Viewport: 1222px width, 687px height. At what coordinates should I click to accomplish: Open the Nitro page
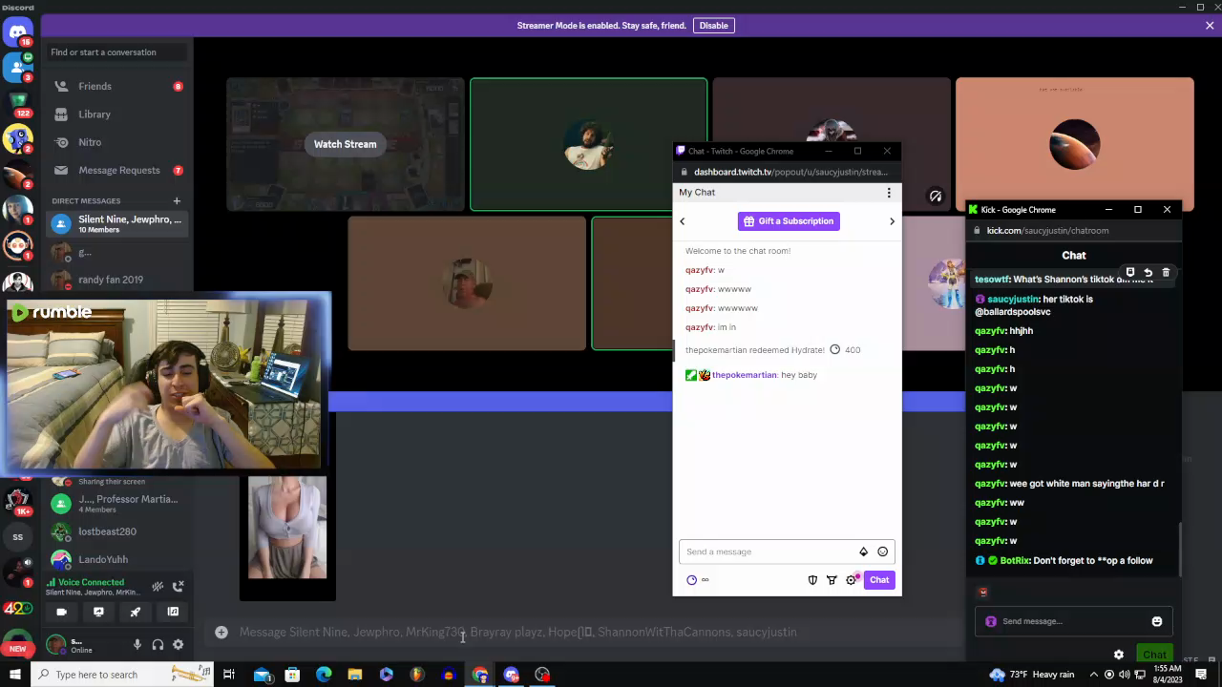click(118, 142)
